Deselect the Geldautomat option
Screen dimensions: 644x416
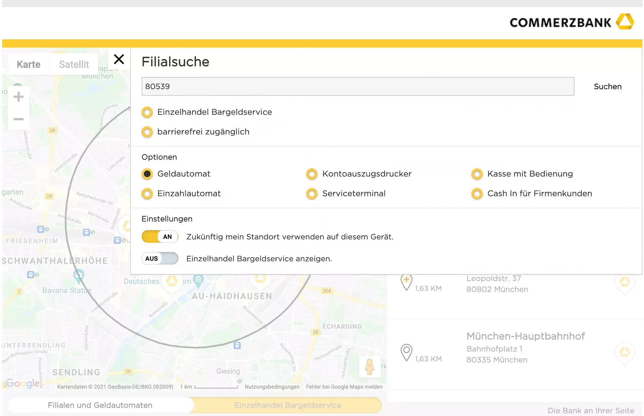point(147,174)
